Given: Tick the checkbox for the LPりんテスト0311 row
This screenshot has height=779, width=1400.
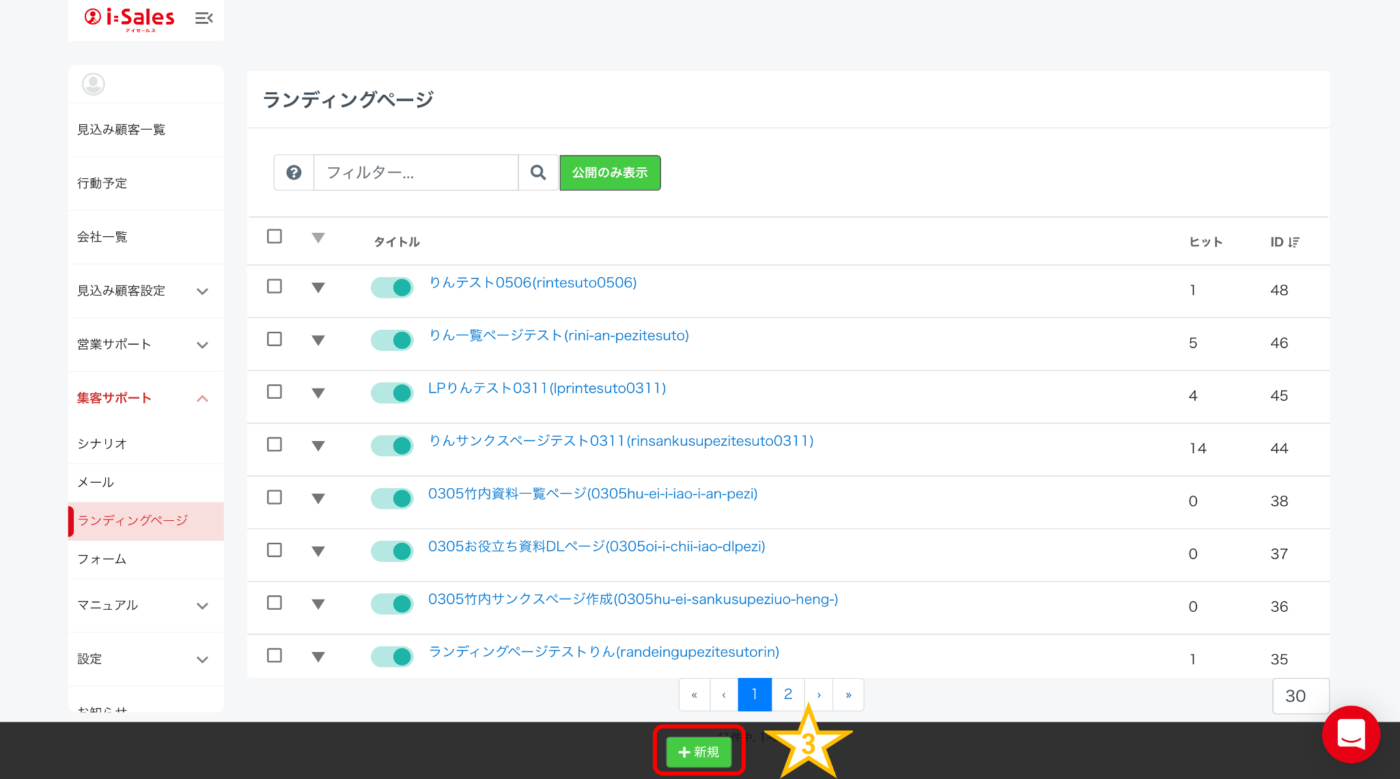Looking at the screenshot, I should [x=275, y=392].
